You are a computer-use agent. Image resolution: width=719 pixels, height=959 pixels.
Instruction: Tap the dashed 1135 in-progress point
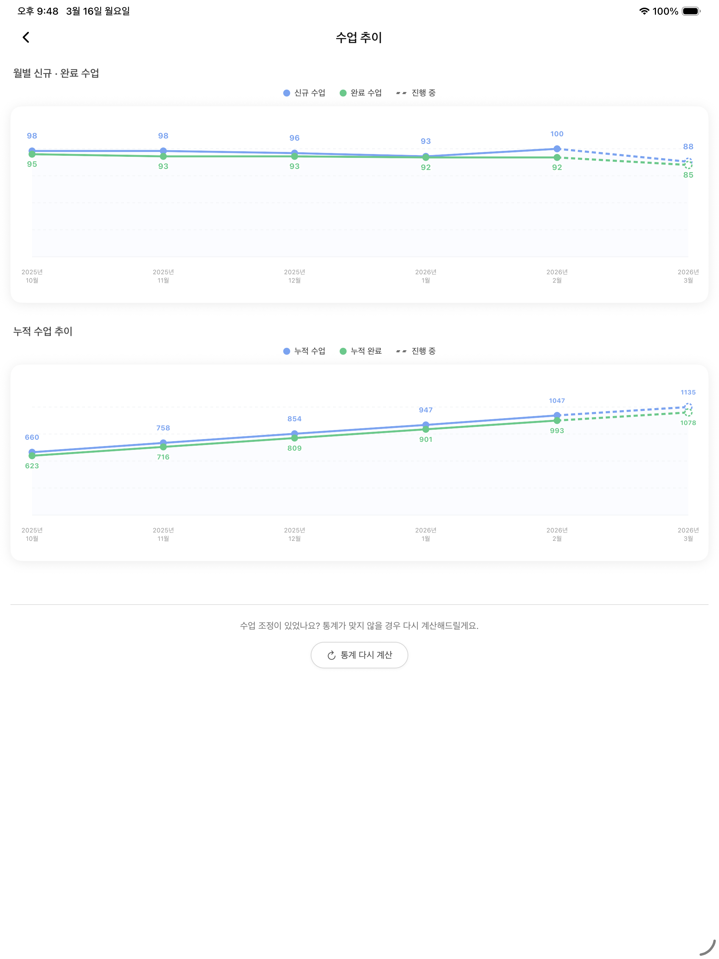[x=688, y=407]
